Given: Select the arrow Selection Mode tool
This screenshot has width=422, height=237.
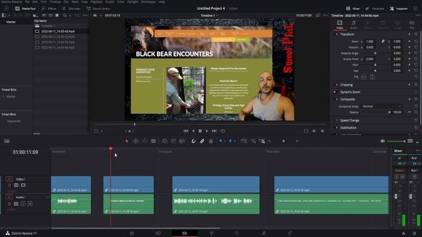Looking at the screenshot, I should 127,141.
